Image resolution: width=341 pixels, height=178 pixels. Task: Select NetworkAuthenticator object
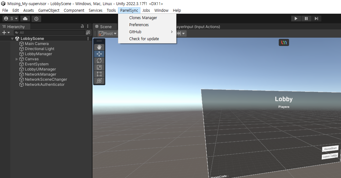click(45, 85)
